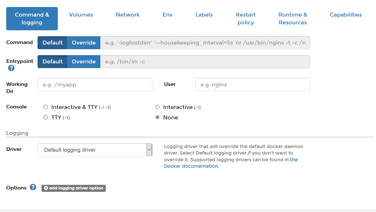The width and height of the screenshot is (376, 212).
Task: Click the Working Dir input field
Action: pos(95,85)
